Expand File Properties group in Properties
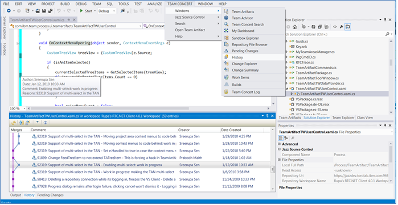The height and width of the screenshot is (205, 398). [280, 160]
